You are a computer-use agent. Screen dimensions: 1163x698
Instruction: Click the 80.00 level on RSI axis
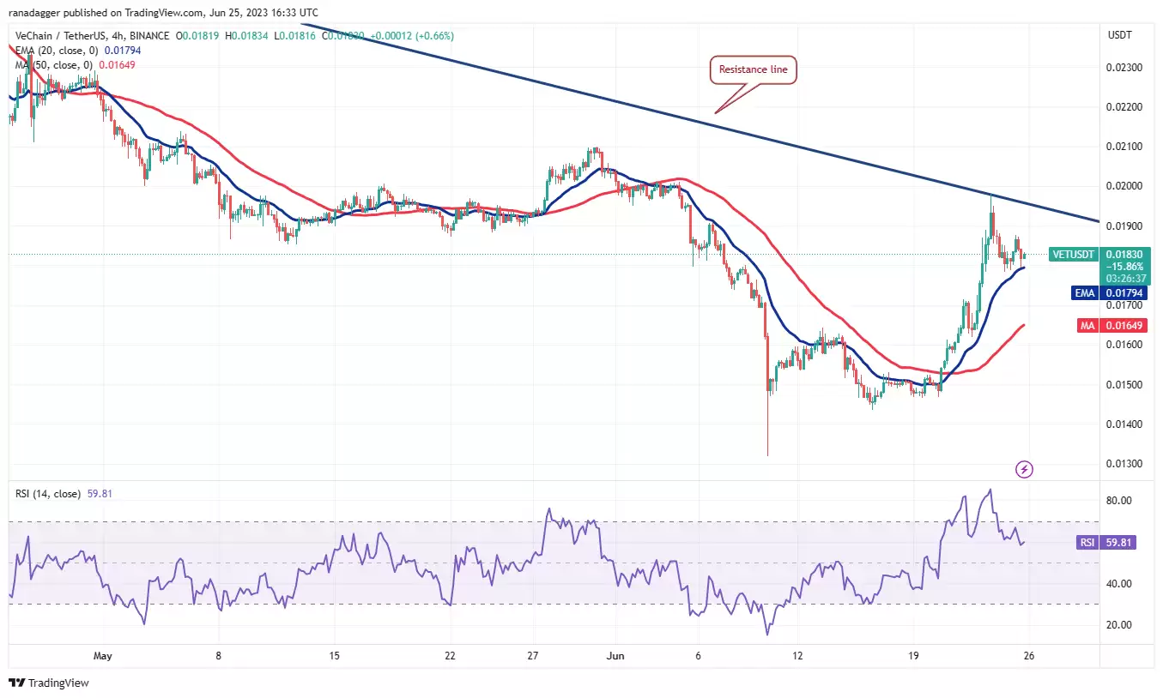click(x=1120, y=501)
